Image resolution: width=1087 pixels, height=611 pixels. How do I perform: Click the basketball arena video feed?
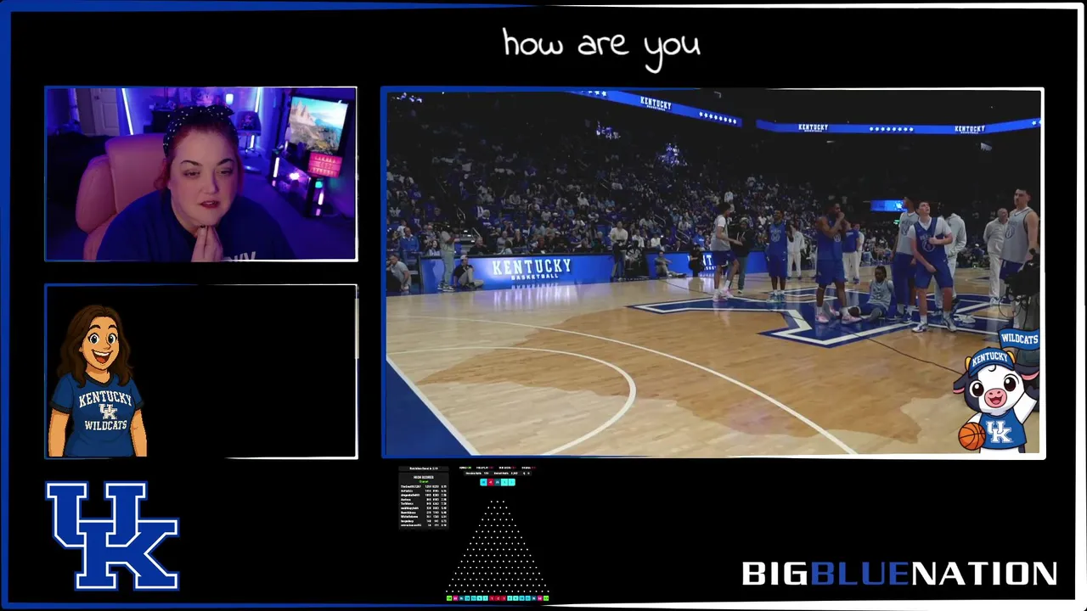(712, 272)
